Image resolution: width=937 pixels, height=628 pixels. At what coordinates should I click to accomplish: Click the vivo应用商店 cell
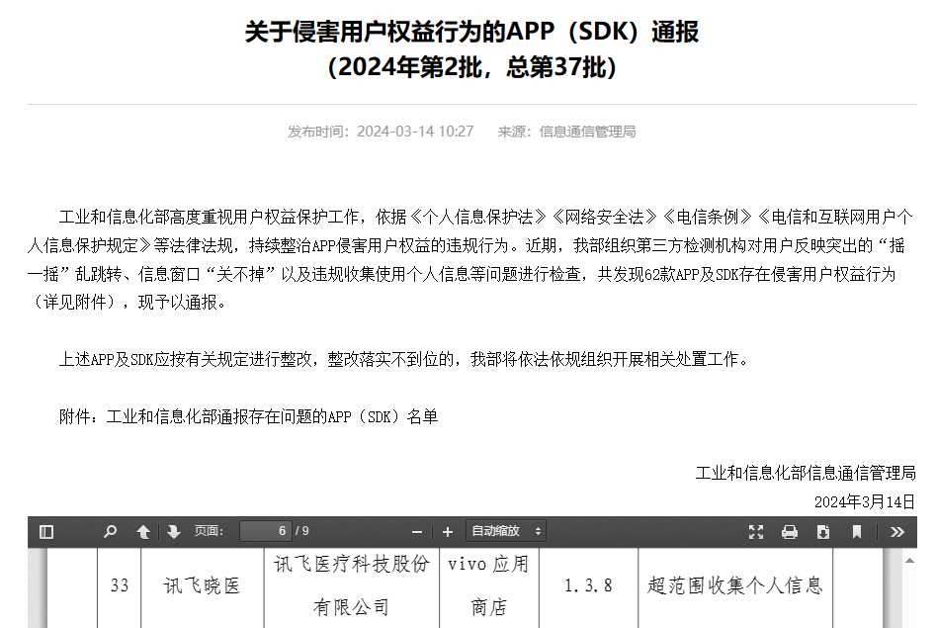pos(489,585)
